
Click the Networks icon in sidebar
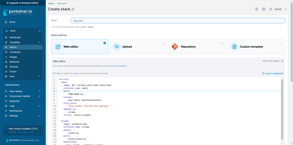(x=6, y=62)
